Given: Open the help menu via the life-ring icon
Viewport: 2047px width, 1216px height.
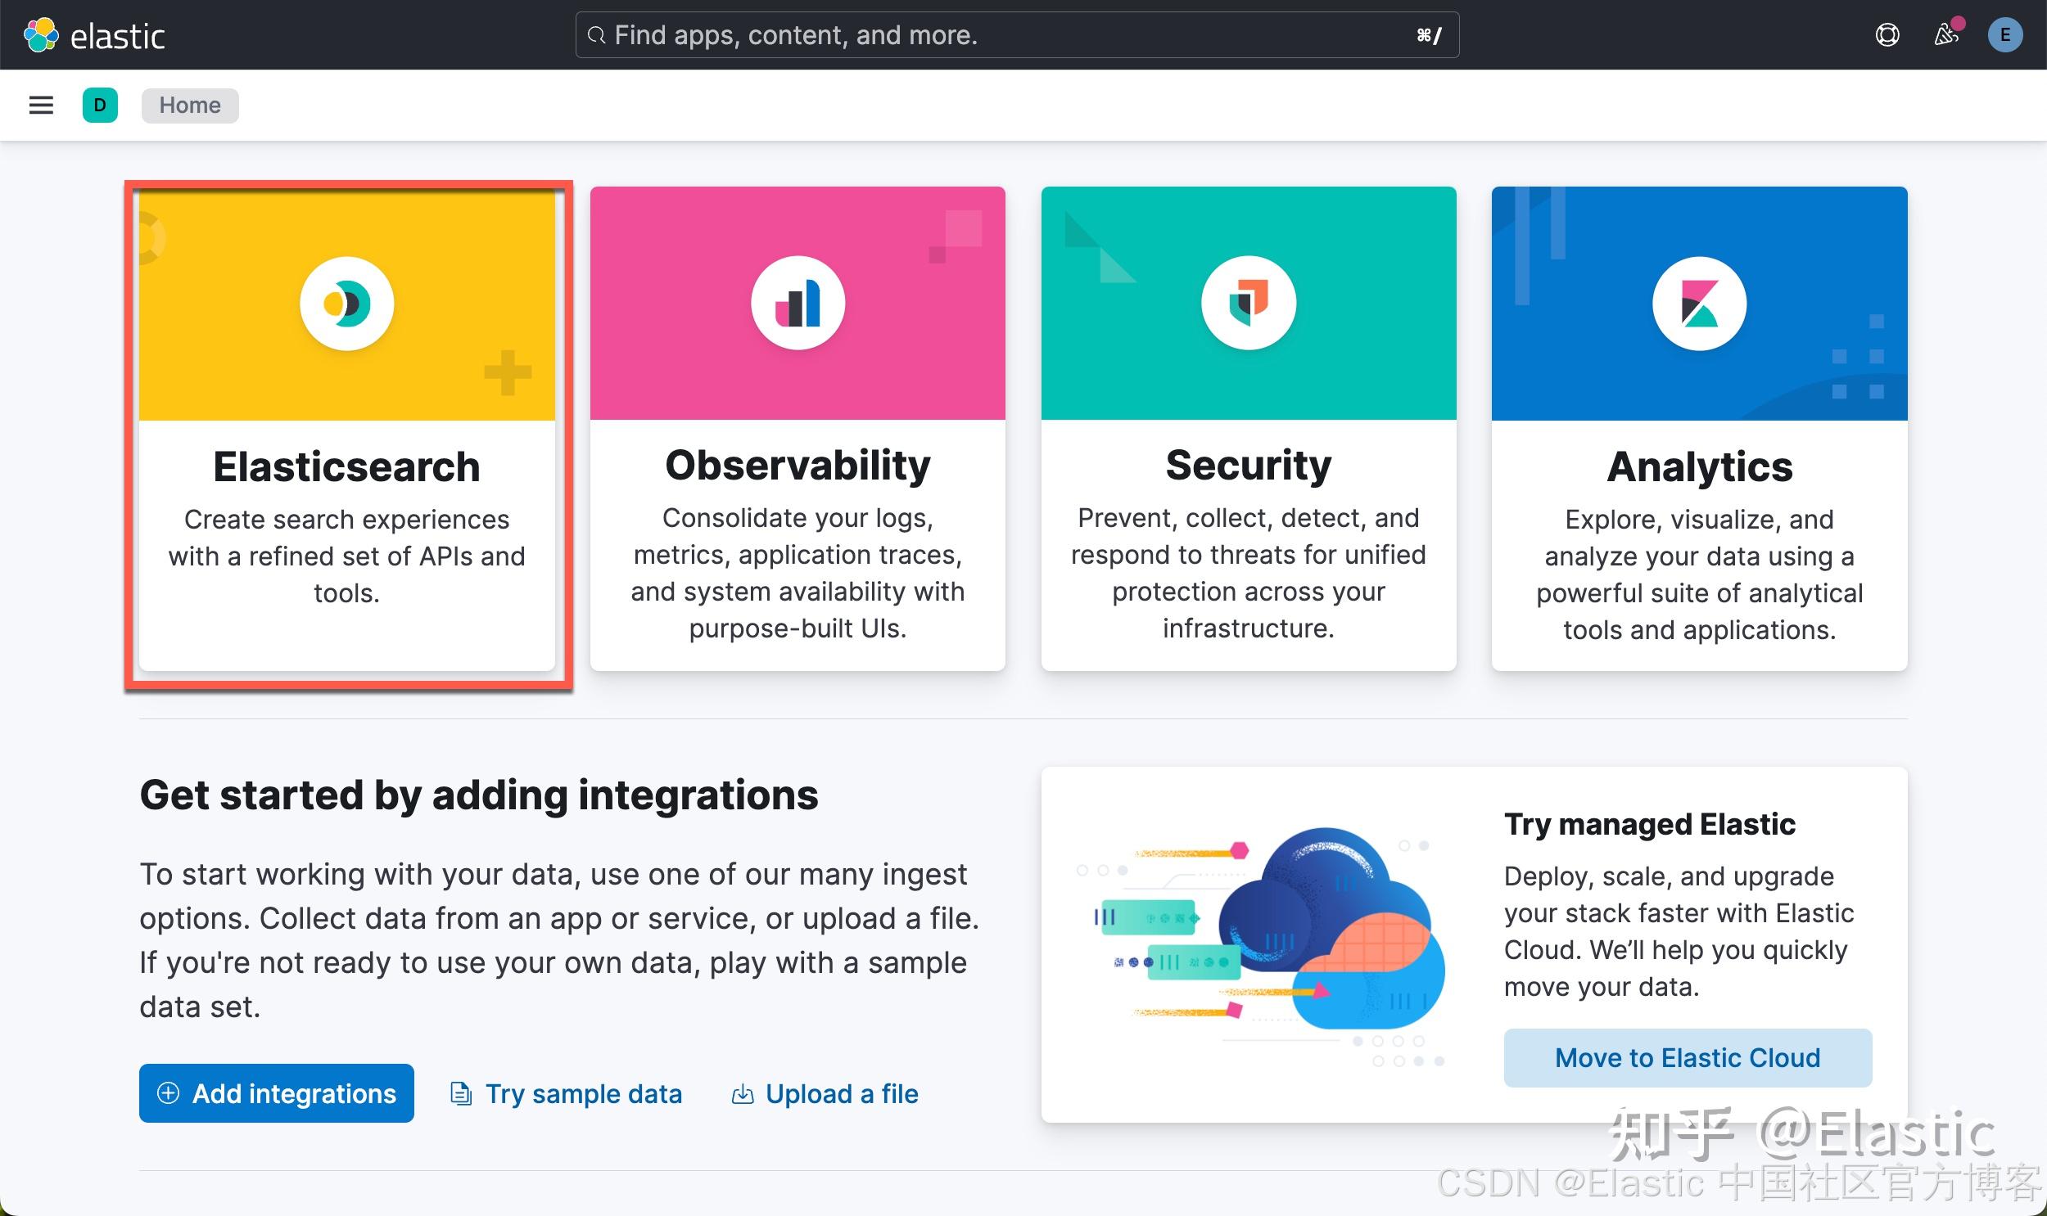Looking at the screenshot, I should coord(1887,34).
